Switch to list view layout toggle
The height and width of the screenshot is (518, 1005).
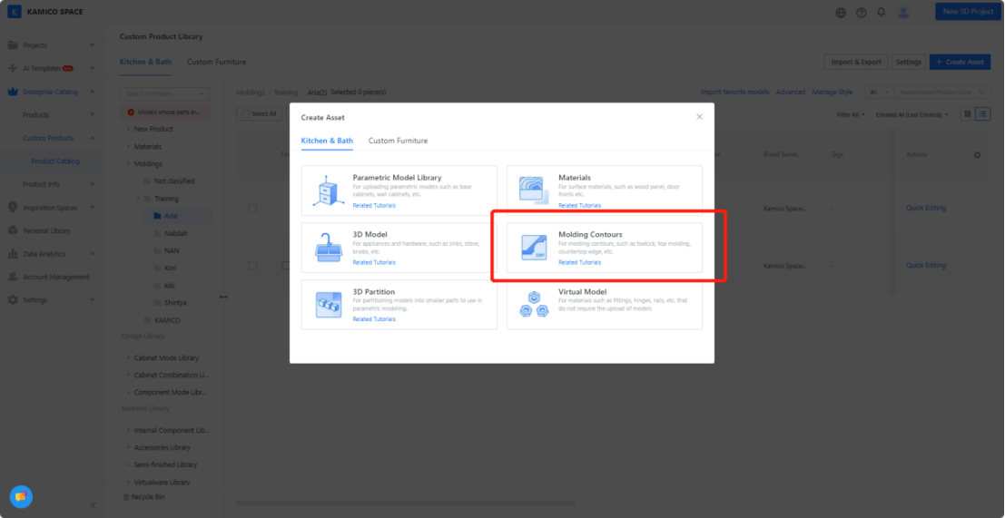tap(982, 114)
